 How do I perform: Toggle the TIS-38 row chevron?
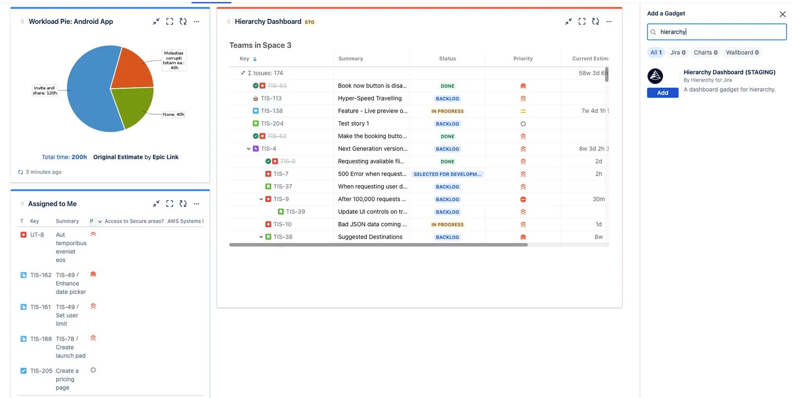261,237
